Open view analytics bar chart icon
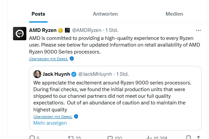Viewport: 209px width, 139px height. [149, 137]
